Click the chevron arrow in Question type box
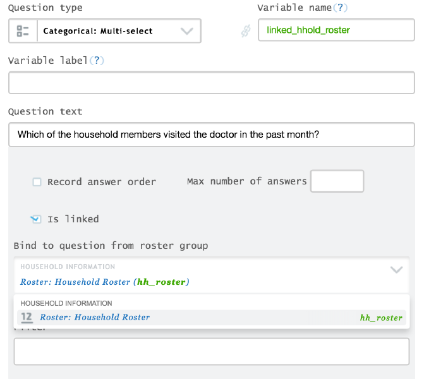Viewport: 424px width, 379px height. tap(186, 31)
